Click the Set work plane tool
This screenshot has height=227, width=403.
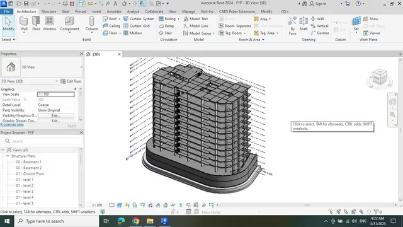point(356,24)
